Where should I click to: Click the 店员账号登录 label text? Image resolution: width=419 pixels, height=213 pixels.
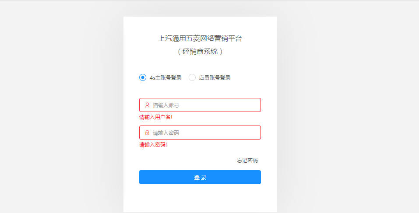tap(215, 78)
